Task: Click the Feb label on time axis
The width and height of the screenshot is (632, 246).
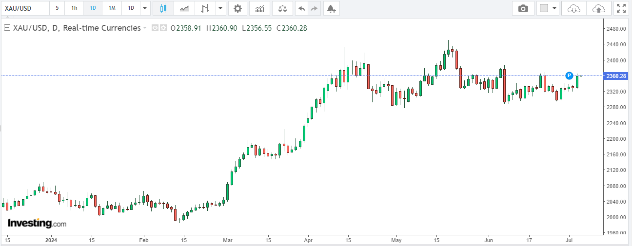Action: click(x=143, y=240)
